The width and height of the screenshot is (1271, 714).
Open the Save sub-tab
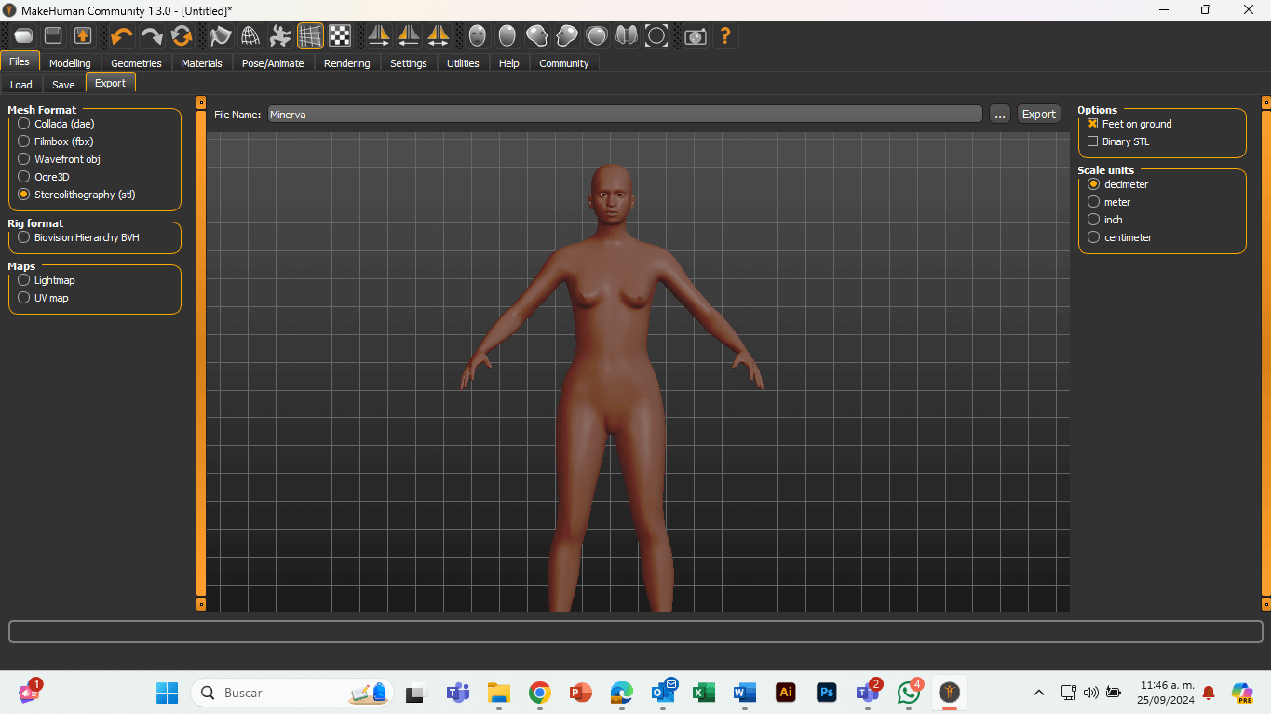pyautogui.click(x=63, y=84)
